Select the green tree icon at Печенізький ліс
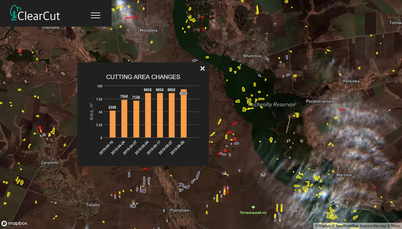The width and height of the screenshot is (402, 229). tap(253, 208)
